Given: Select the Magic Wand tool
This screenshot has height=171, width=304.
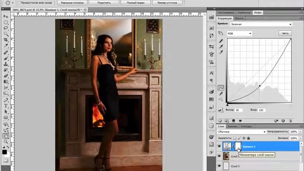Looking at the screenshot, I should (6, 34).
